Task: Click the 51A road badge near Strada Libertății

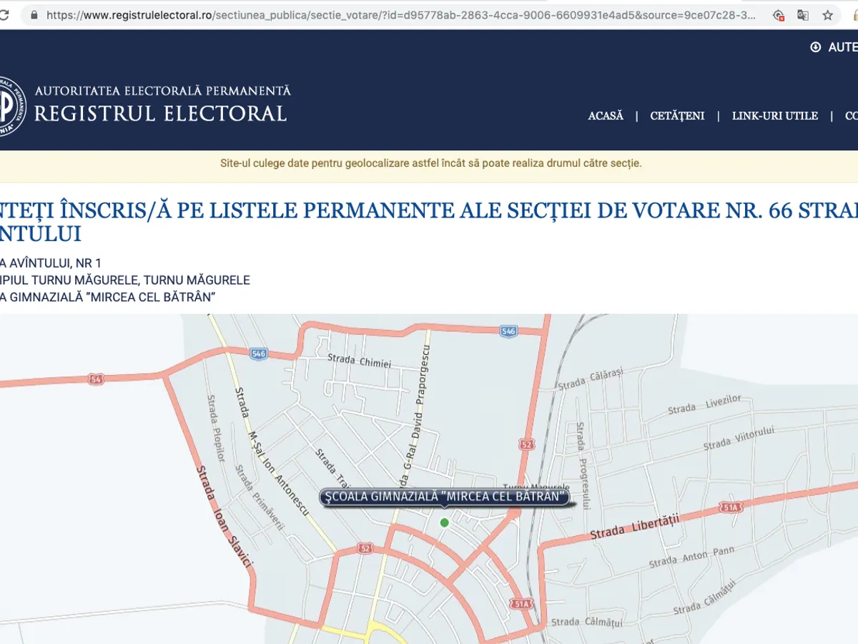Action: [730, 507]
